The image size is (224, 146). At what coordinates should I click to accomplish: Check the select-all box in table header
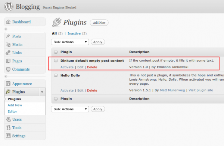pyautogui.click(x=56, y=52)
